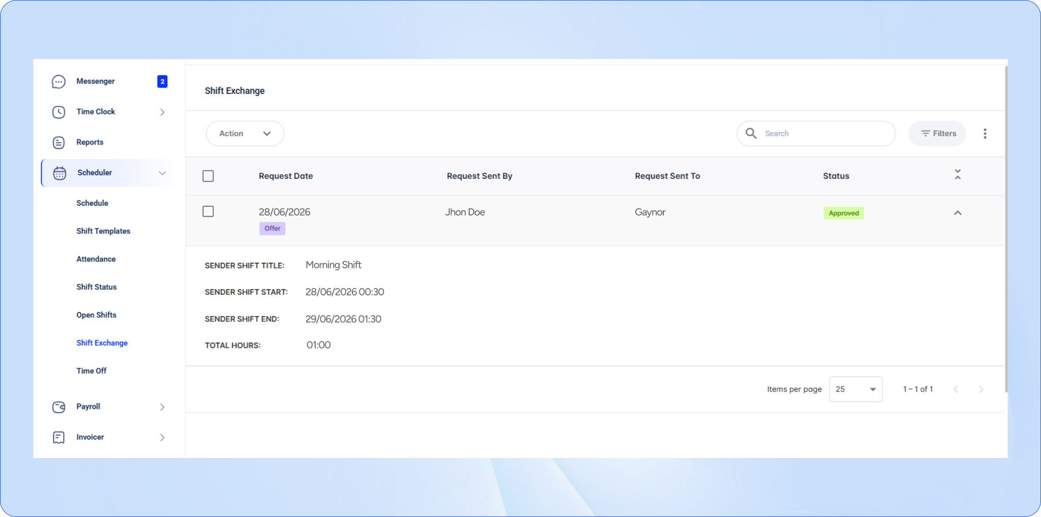The image size is (1041, 517).
Task: Open the three-dot more options menu
Action: 985,133
